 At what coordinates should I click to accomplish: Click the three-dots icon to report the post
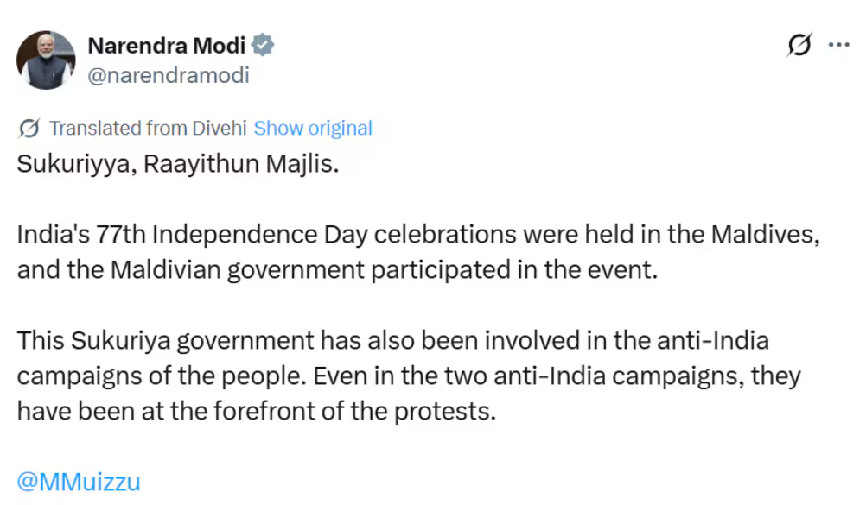click(838, 45)
